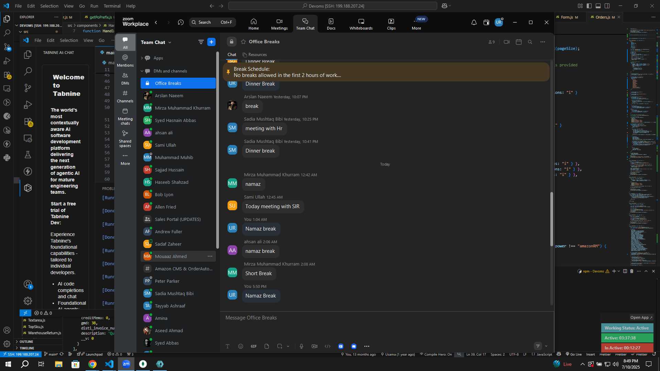Open Zoom notifications bell

(474, 22)
